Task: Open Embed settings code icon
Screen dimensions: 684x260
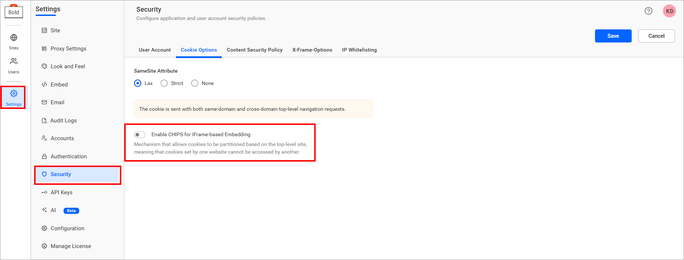Action: tap(44, 85)
